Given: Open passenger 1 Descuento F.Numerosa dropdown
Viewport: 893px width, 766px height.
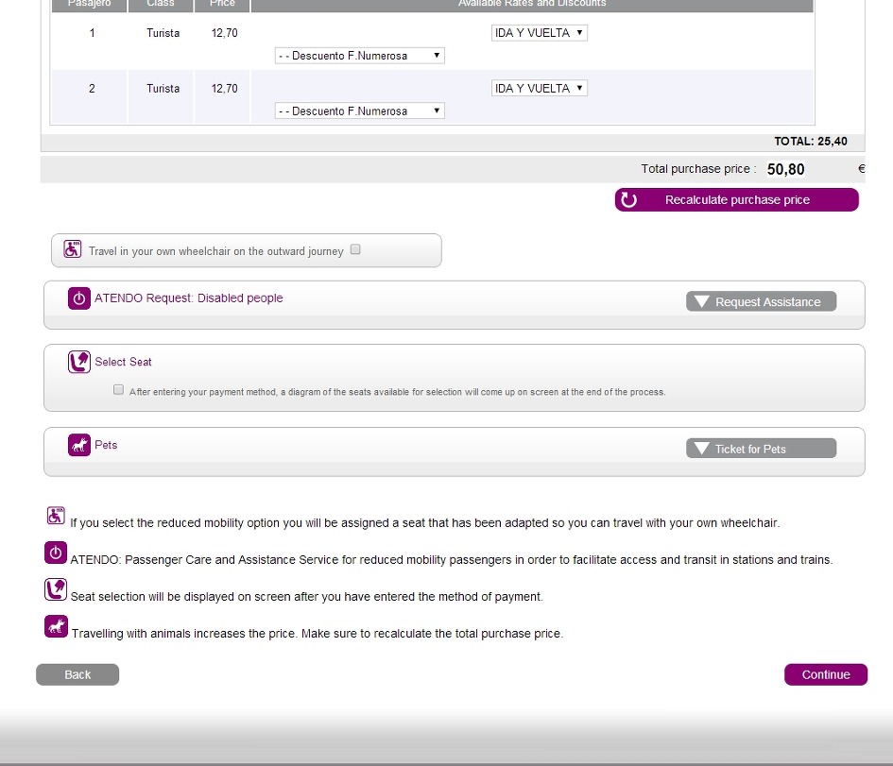Looking at the screenshot, I should pyautogui.click(x=359, y=56).
